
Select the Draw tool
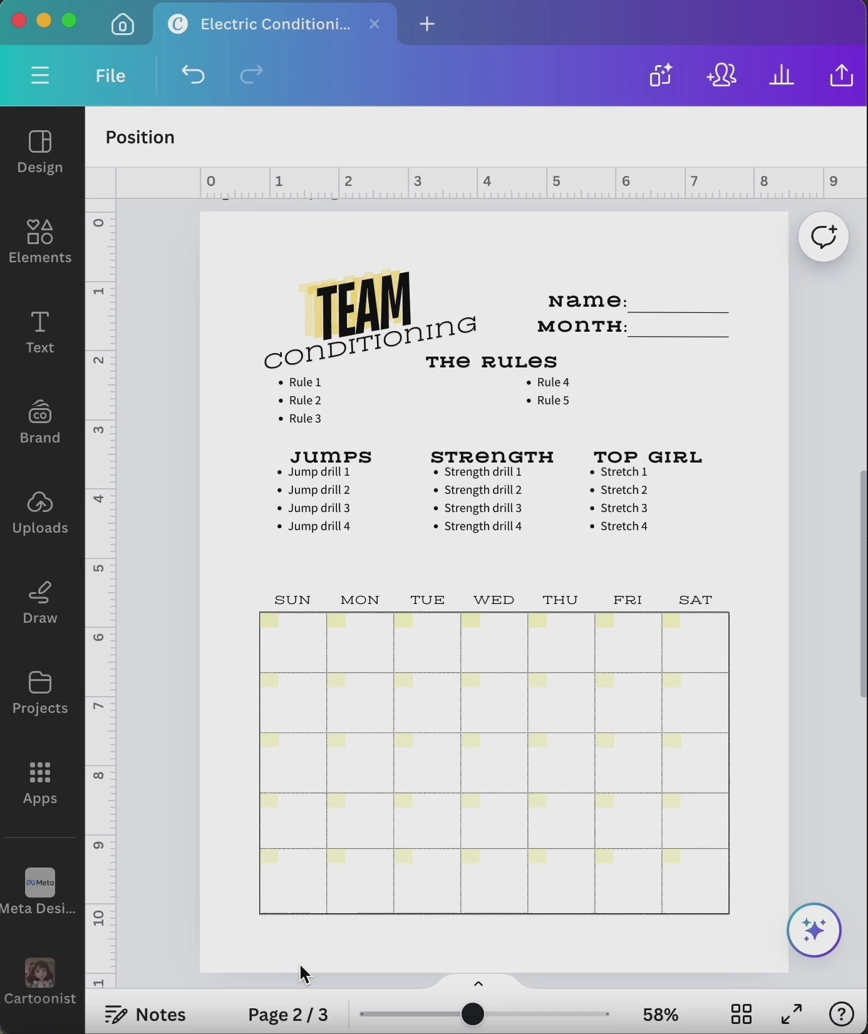point(40,603)
